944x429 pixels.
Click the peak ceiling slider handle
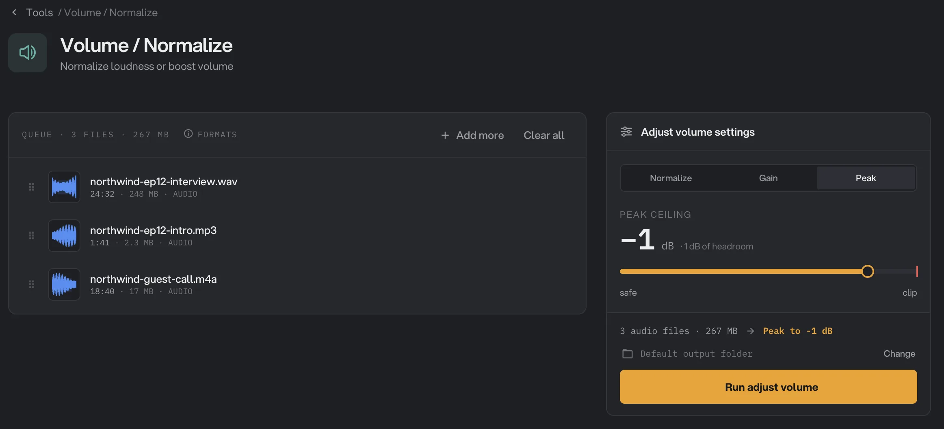pyautogui.click(x=867, y=271)
